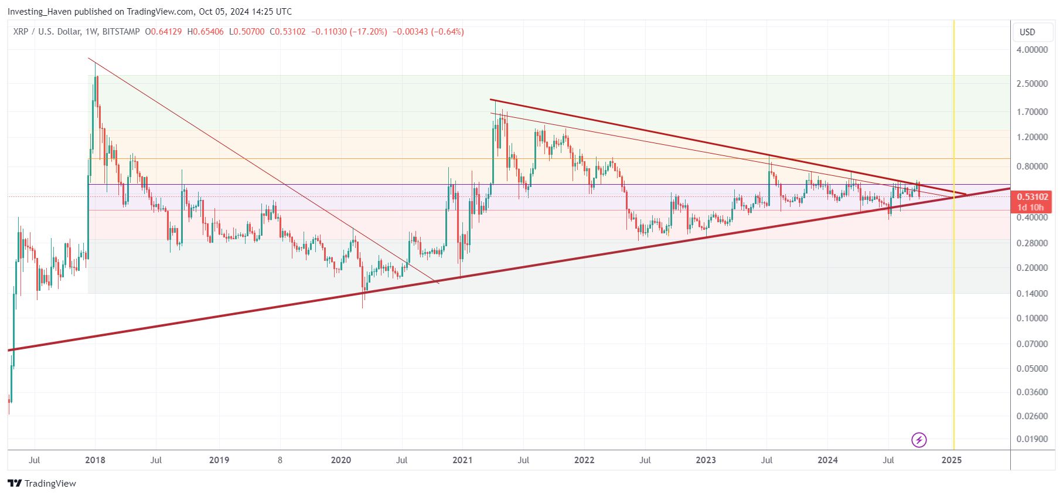Click the 2020 label on the time axis

click(x=341, y=460)
